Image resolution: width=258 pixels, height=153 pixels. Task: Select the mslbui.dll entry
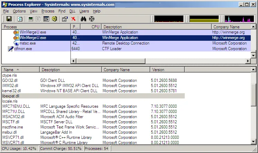(10, 132)
